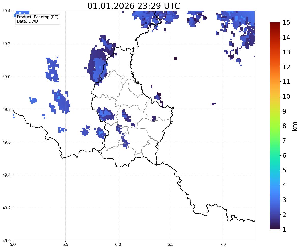Click the longitude axis label '7.0'
The width and height of the screenshot is (300, 249).
[223, 245]
